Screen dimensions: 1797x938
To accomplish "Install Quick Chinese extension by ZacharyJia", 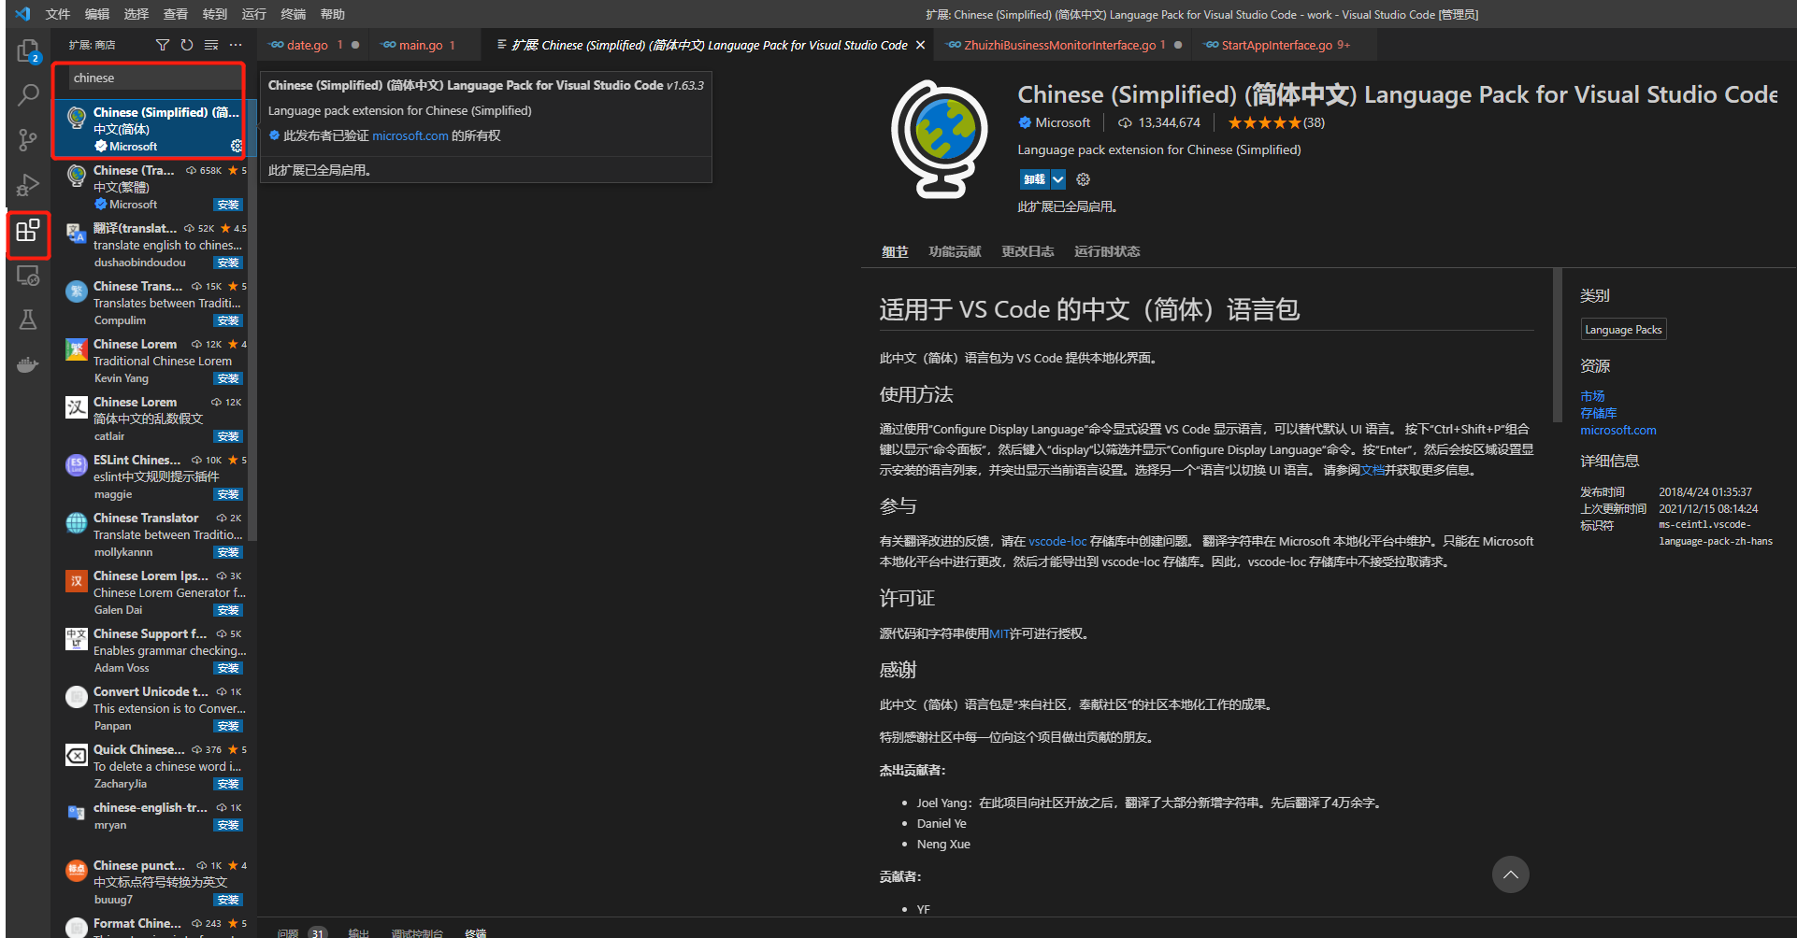I will pyautogui.click(x=228, y=784).
